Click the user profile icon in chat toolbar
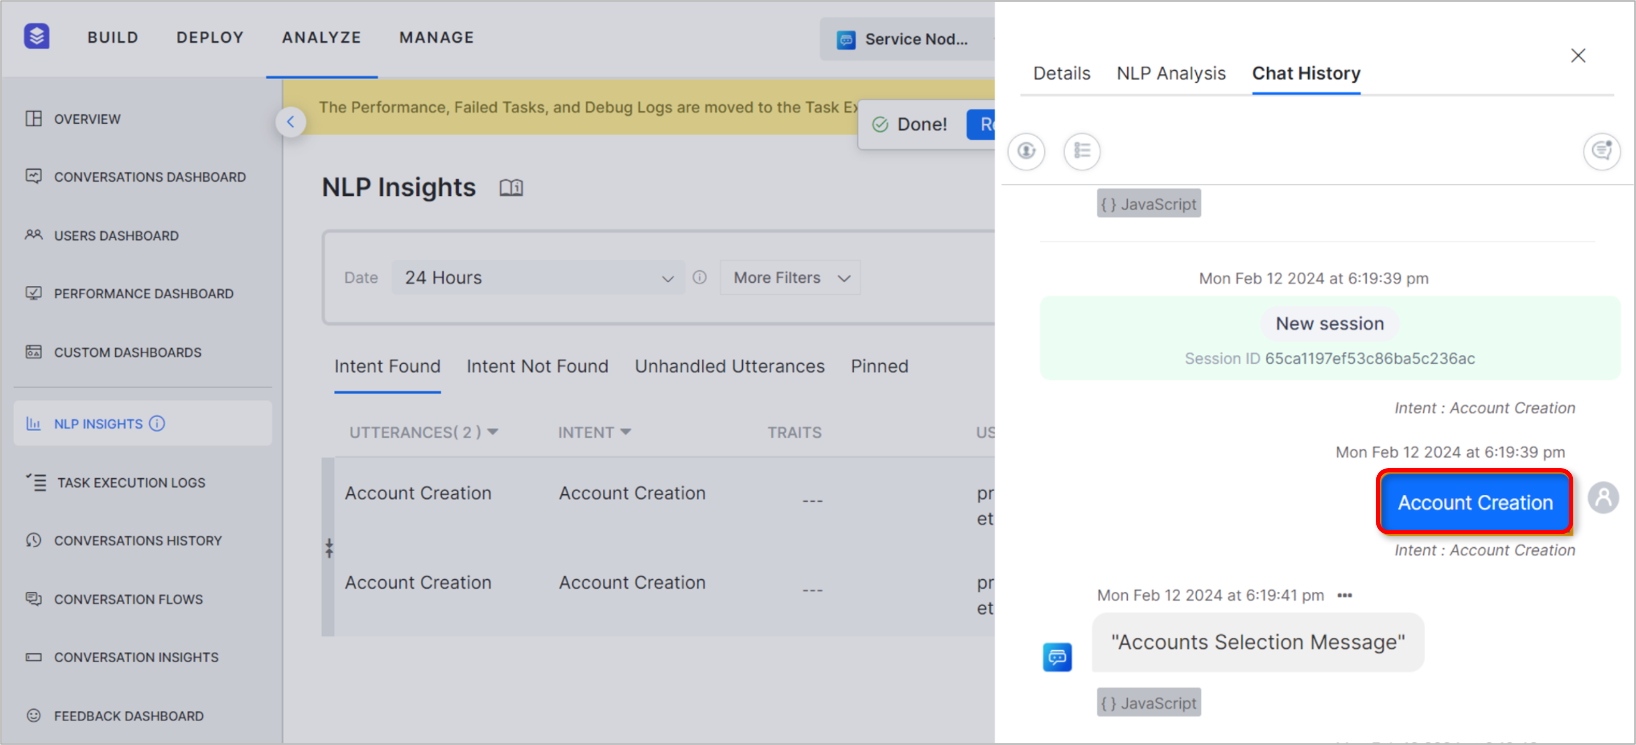Image resolution: width=1636 pixels, height=745 pixels. pos(1026,151)
